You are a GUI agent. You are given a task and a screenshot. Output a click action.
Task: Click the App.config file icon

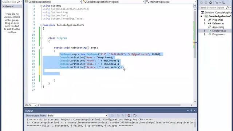point(210,27)
